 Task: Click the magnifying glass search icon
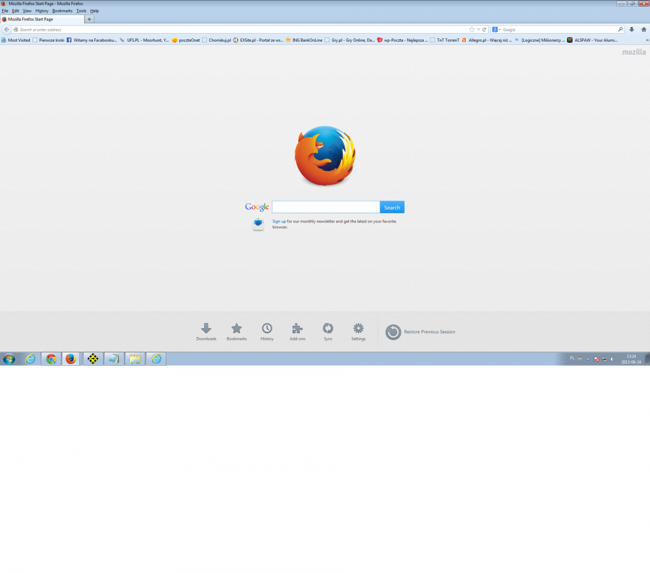point(620,30)
